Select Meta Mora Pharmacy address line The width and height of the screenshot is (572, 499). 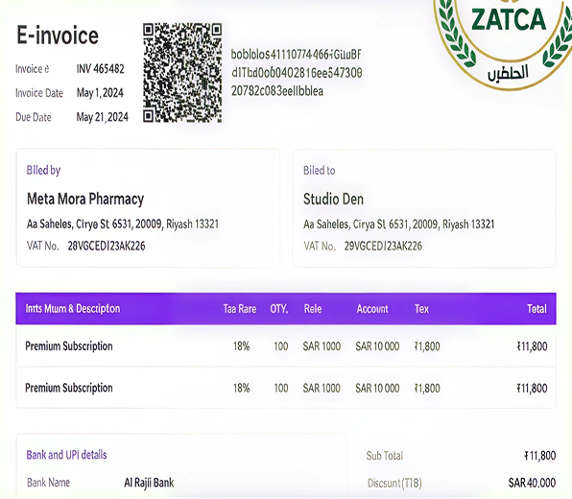pos(123,224)
